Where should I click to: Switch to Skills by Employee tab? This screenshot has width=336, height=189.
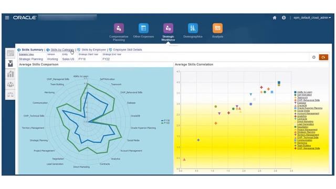click(93, 50)
